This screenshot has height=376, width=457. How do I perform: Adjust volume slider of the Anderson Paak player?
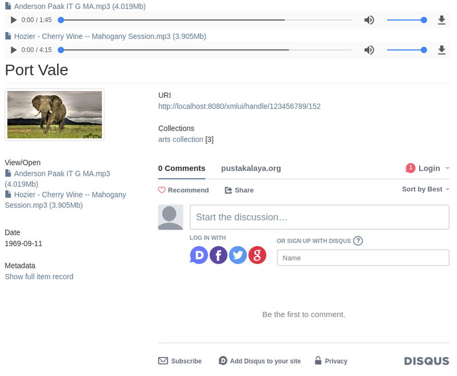(407, 20)
